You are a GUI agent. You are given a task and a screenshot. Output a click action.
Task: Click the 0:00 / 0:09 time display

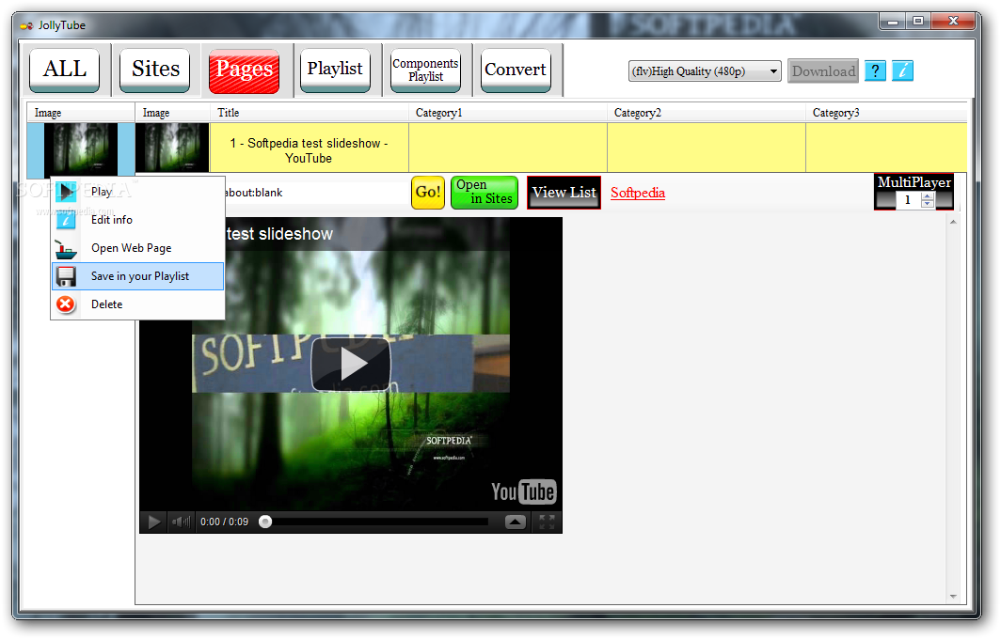[224, 522]
